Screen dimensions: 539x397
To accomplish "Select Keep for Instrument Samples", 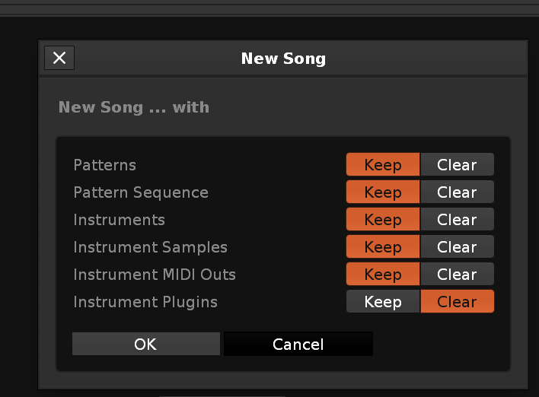I will tap(382, 247).
